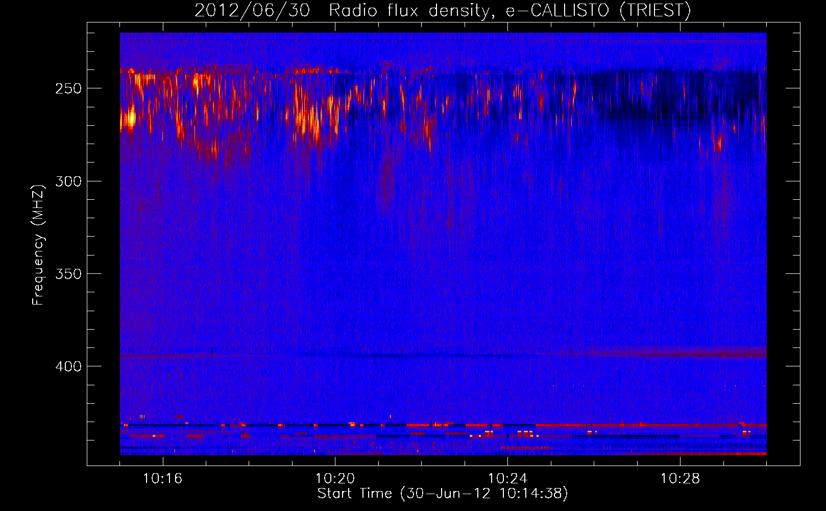This screenshot has width=826, height=511.
Task: Click the 10:24 time tick label
Action: 507,478
